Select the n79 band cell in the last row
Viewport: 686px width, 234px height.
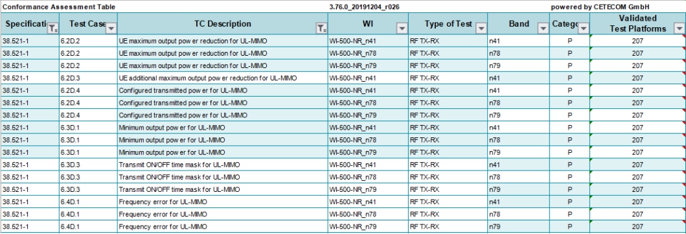518,227
